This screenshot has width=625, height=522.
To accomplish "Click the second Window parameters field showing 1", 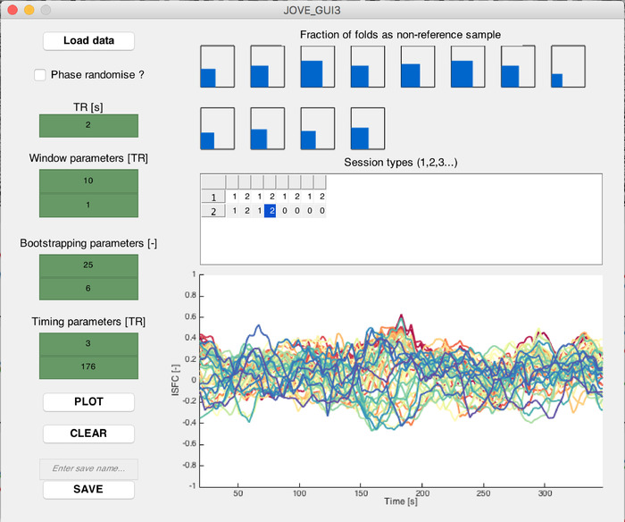I will (x=88, y=205).
